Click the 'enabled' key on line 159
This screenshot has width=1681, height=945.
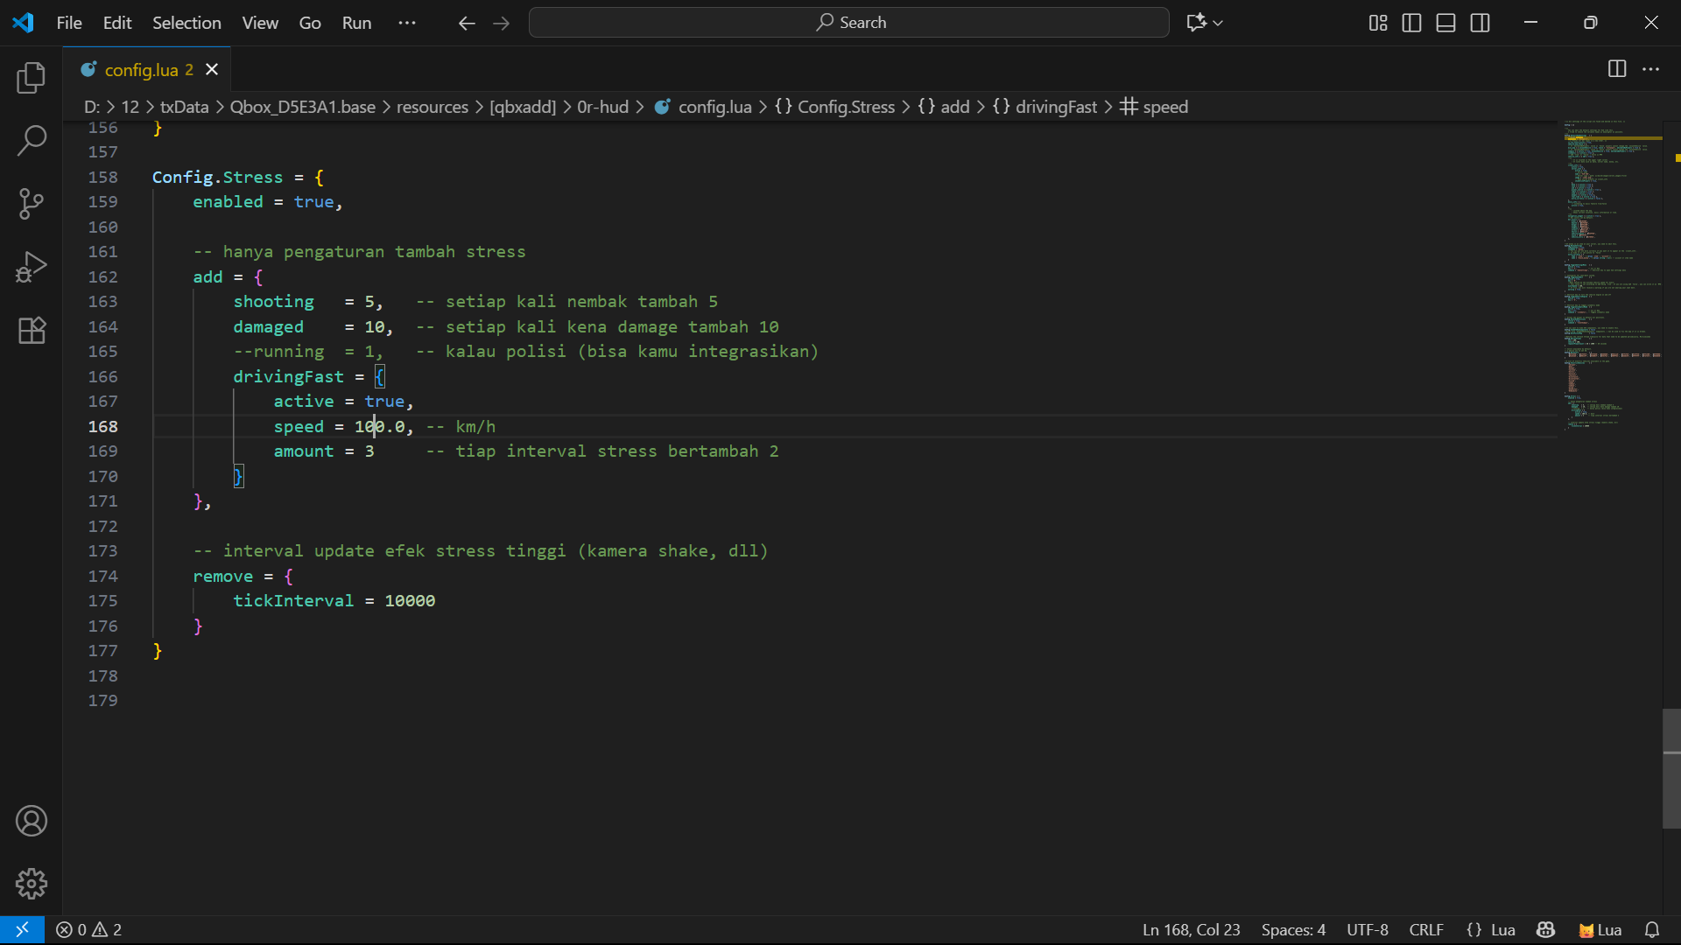pos(228,201)
